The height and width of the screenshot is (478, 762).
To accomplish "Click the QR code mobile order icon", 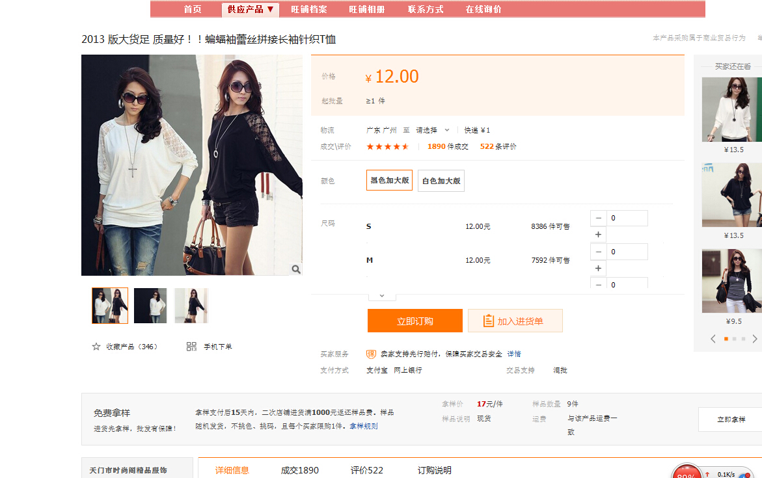I will [x=191, y=347].
